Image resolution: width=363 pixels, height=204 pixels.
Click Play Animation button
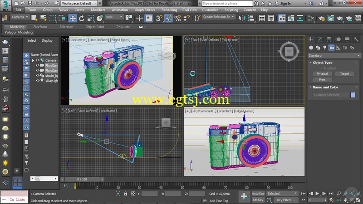click(317, 194)
